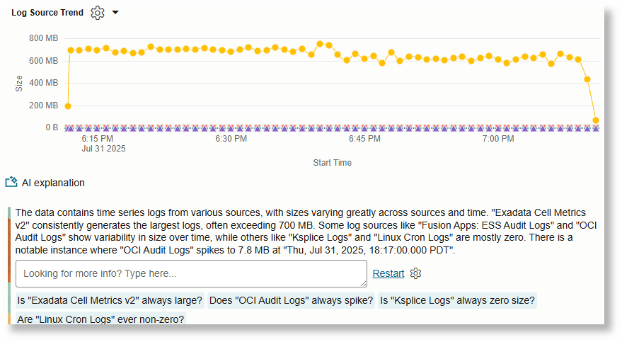Click the 7:00 PM time axis label

click(x=498, y=139)
